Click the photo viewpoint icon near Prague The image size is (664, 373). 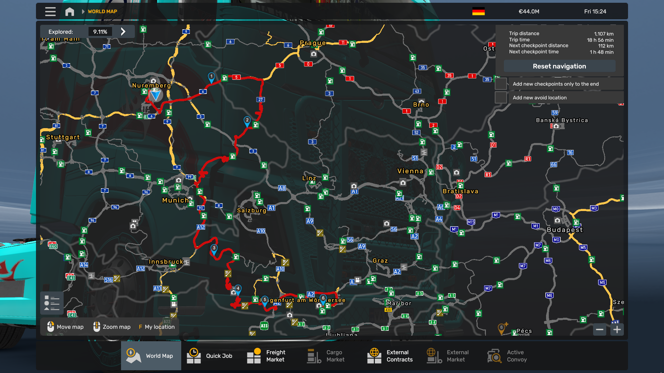313,54
